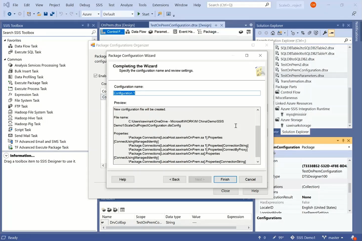Pin the Properties panel
The width and height of the screenshot is (362, 241).
pyautogui.click(x=343, y=140)
